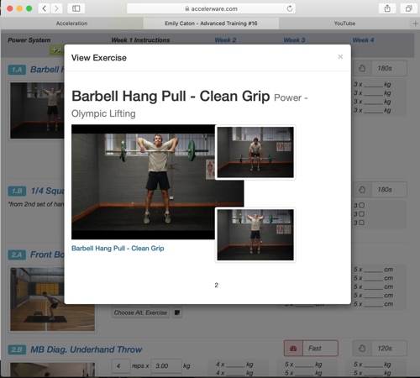Open the Barbell Hang Pull - Clean Grip link

click(x=118, y=249)
